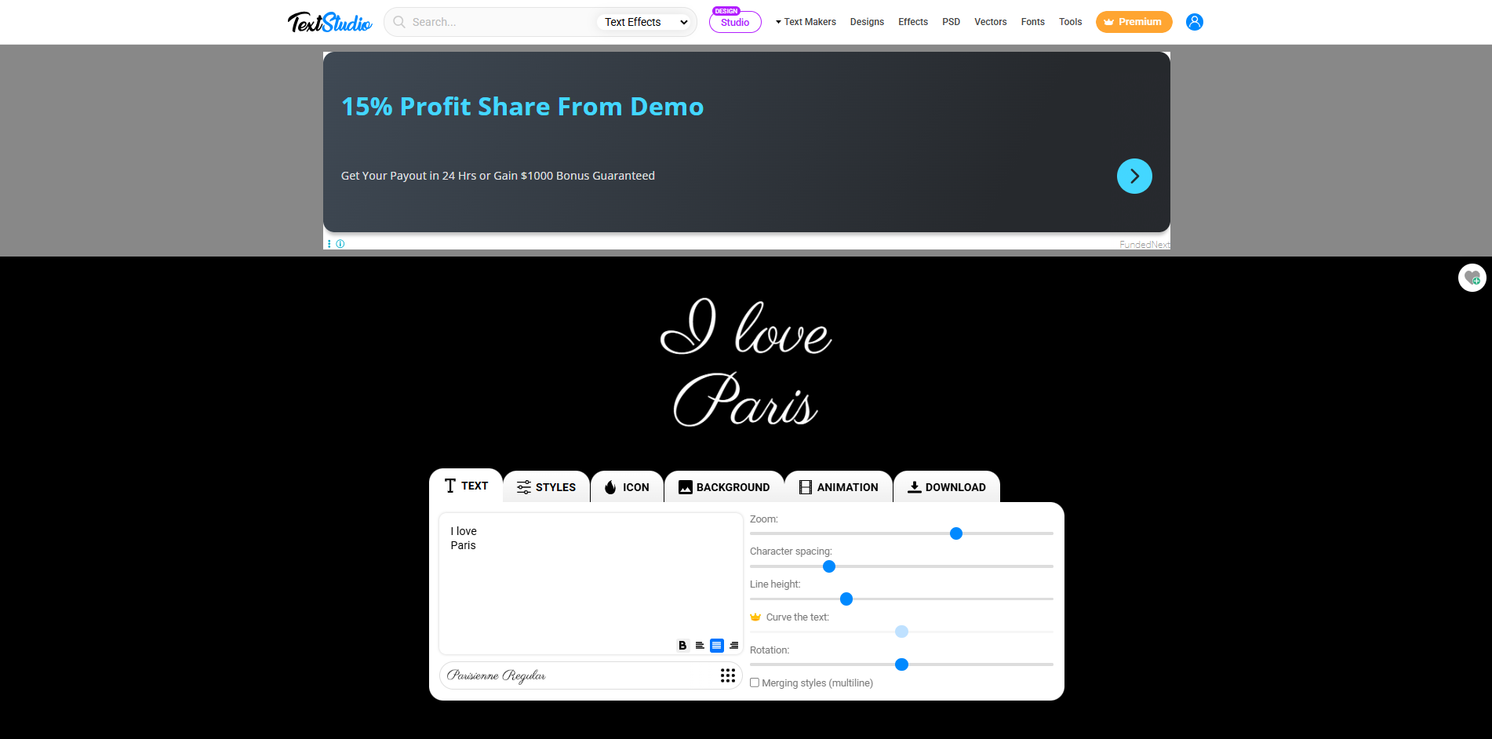Open the font grid picker
The width and height of the screenshot is (1492, 739).
727,675
